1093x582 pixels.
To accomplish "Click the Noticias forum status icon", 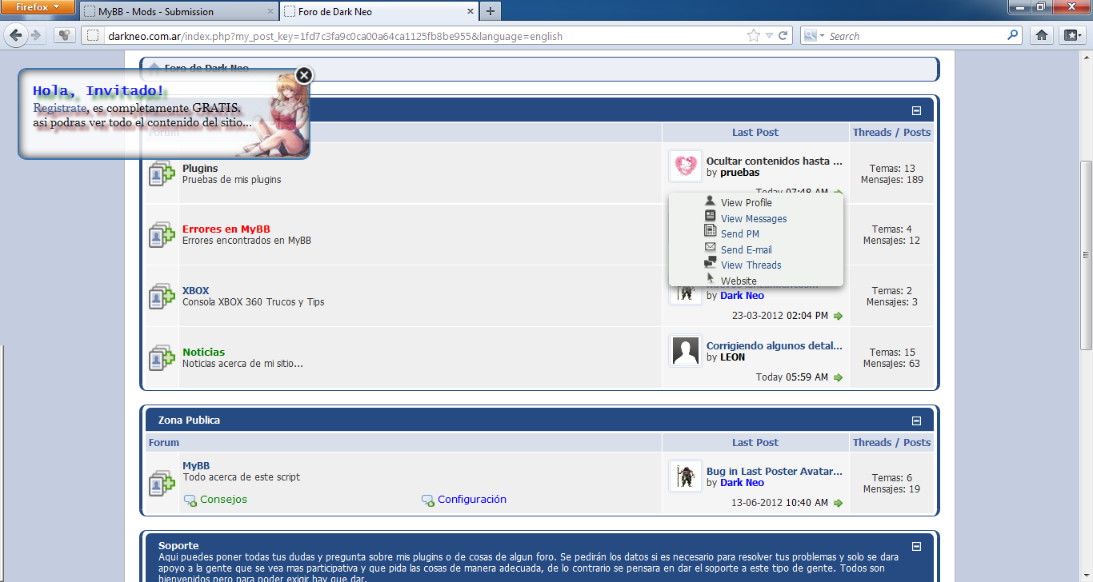I will pos(162,357).
